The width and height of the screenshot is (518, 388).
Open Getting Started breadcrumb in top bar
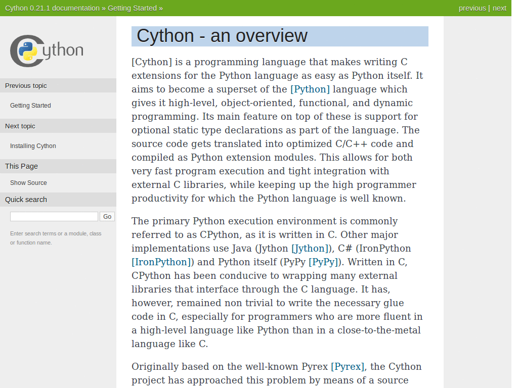(x=132, y=8)
